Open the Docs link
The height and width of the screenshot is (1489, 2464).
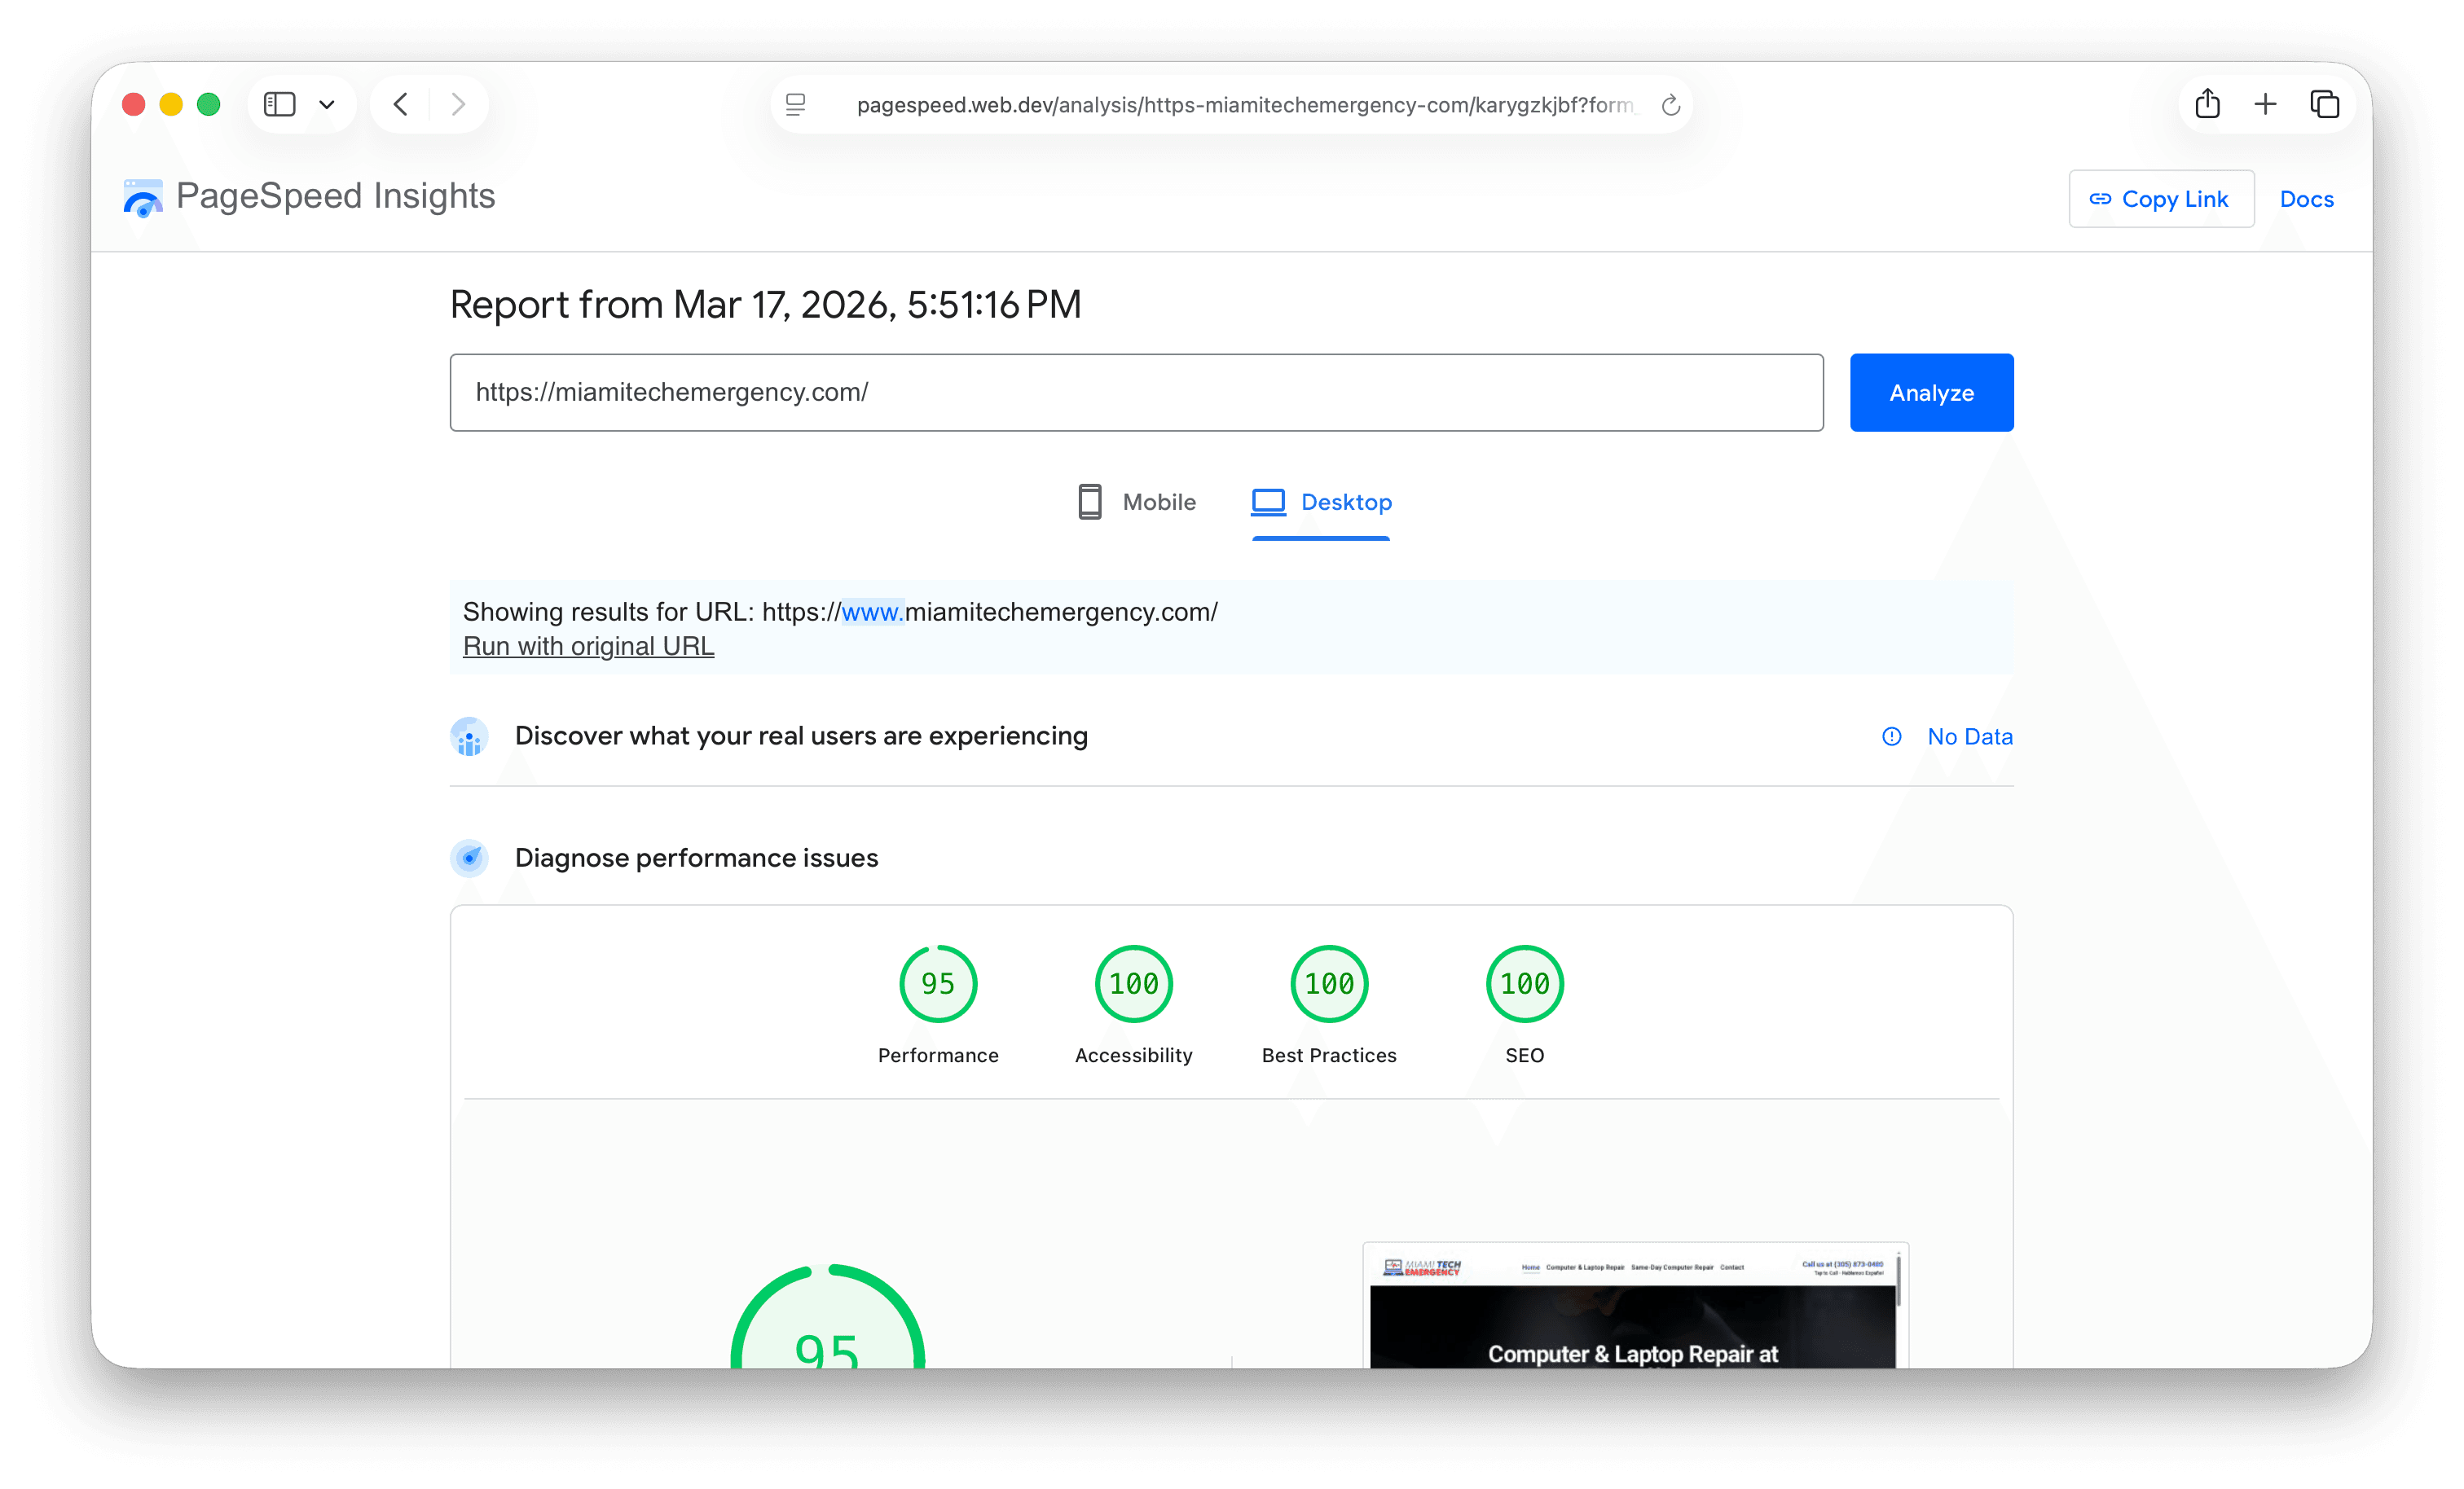coord(2306,199)
